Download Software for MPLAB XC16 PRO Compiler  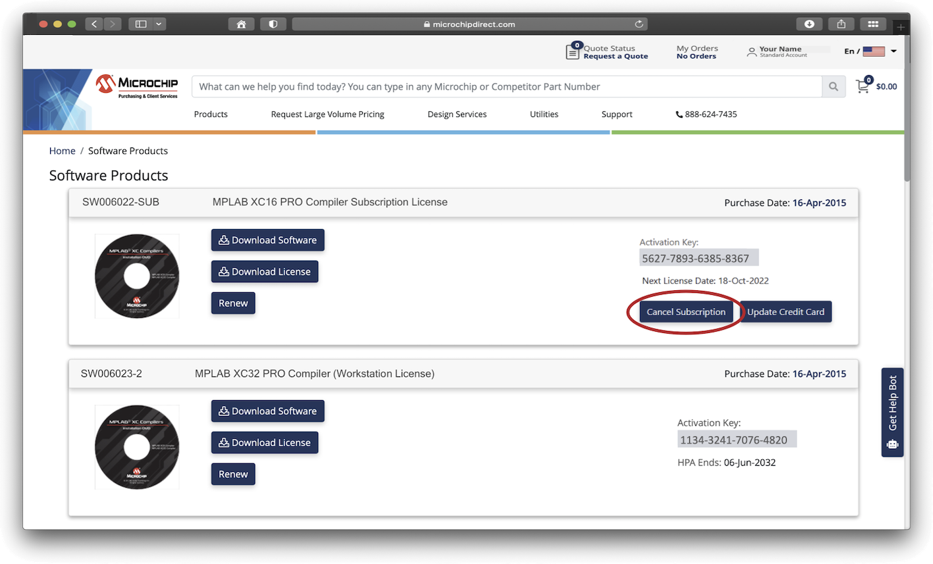pyautogui.click(x=267, y=240)
